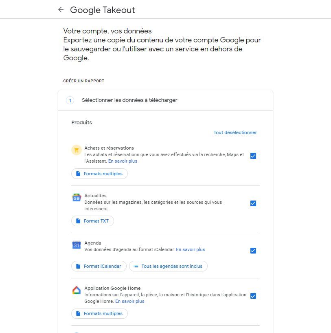Open the Format iCalendar options
Screen dimensions: 331x333
[x=99, y=266]
